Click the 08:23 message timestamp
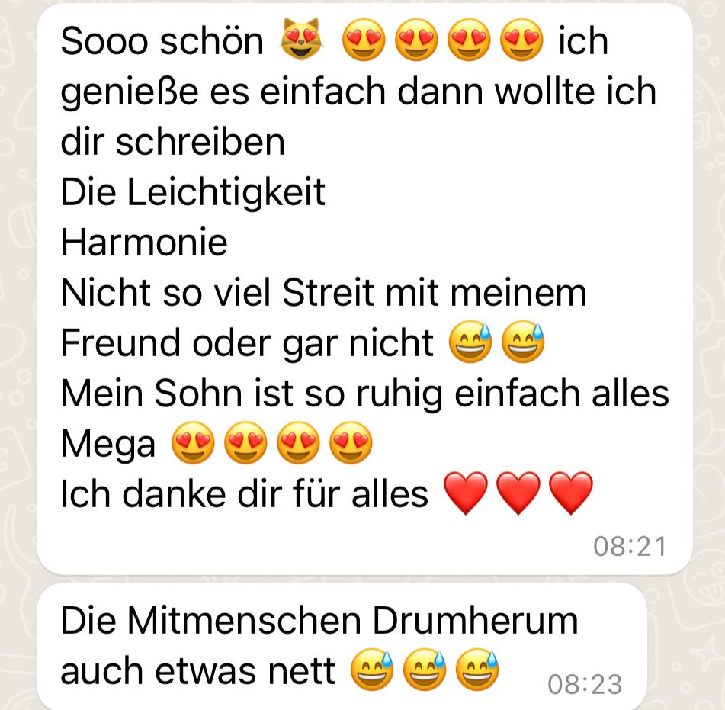 pos(585,684)
